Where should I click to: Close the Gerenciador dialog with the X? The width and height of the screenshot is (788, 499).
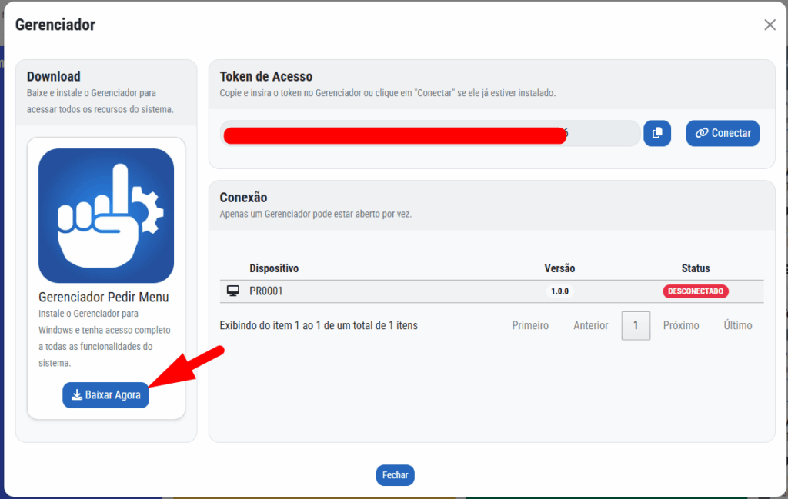click(770, 25)
